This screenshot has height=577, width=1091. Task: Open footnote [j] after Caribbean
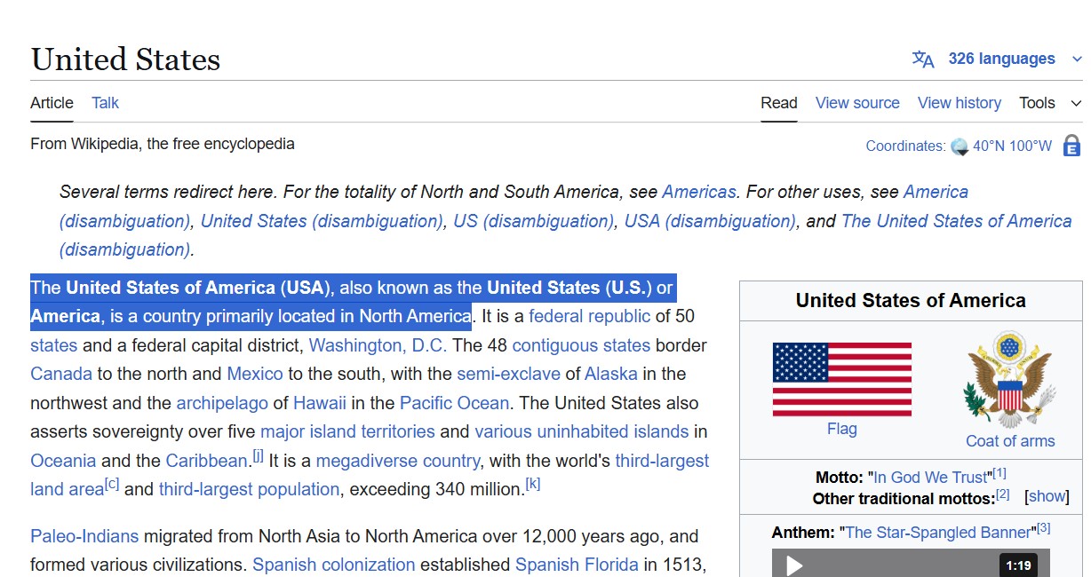click(258, 455)
